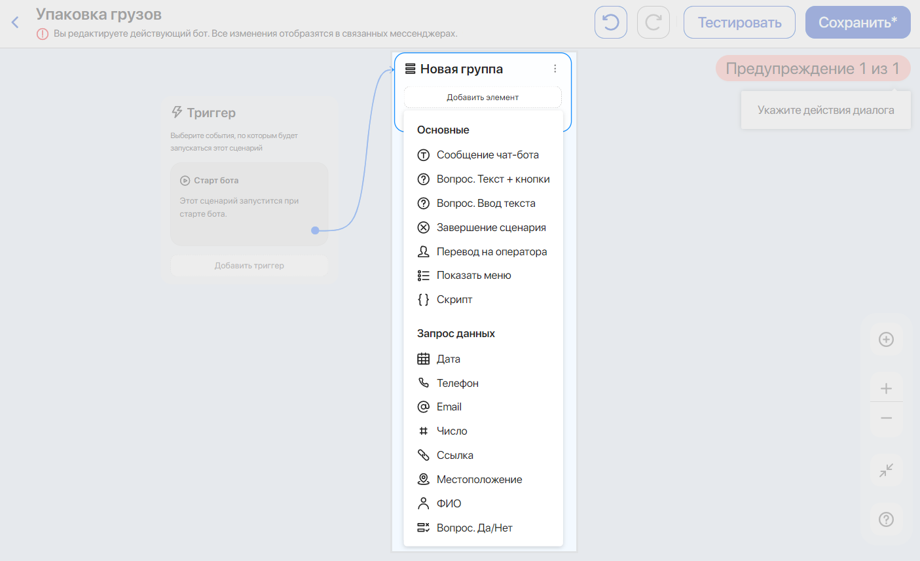The image size is (920, 561).
Task: Open the Предупреждение 1 из 1 badge
Action: [812, 69]
